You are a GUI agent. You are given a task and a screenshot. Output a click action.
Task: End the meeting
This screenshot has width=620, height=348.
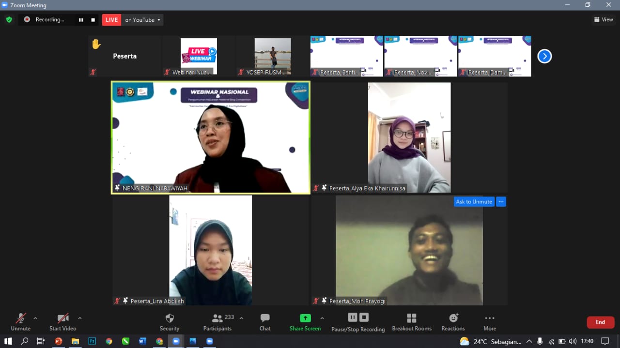[x=600, y=322]
